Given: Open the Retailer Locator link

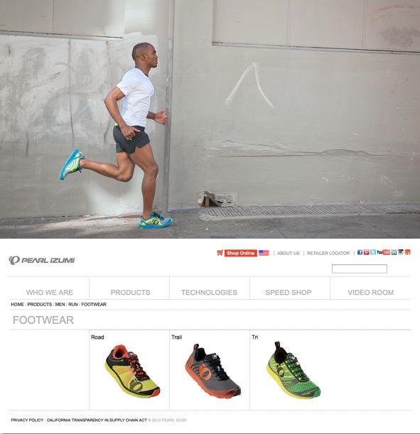Looking at the screenshot, I should point(328,254).
